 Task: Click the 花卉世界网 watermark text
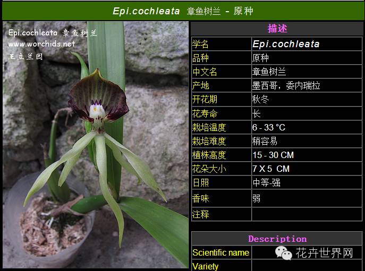324,253
